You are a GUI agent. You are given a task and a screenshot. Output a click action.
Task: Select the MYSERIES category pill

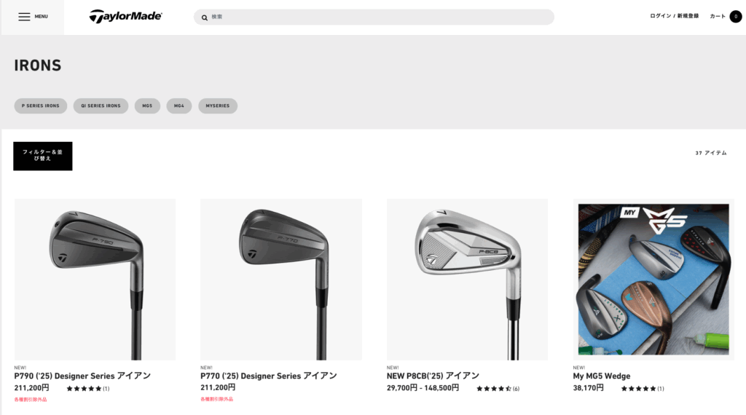pyautogui.click(x=217, y=106)
